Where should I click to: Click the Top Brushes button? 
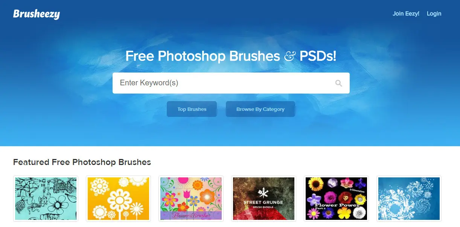pyautogui.click(x=192, y=109)
